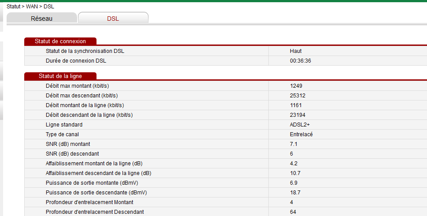The height and width of the screenshot is (216, 427).
Task: Select the Puissance de sortie descendante label
Action: (x=96, y=192)
